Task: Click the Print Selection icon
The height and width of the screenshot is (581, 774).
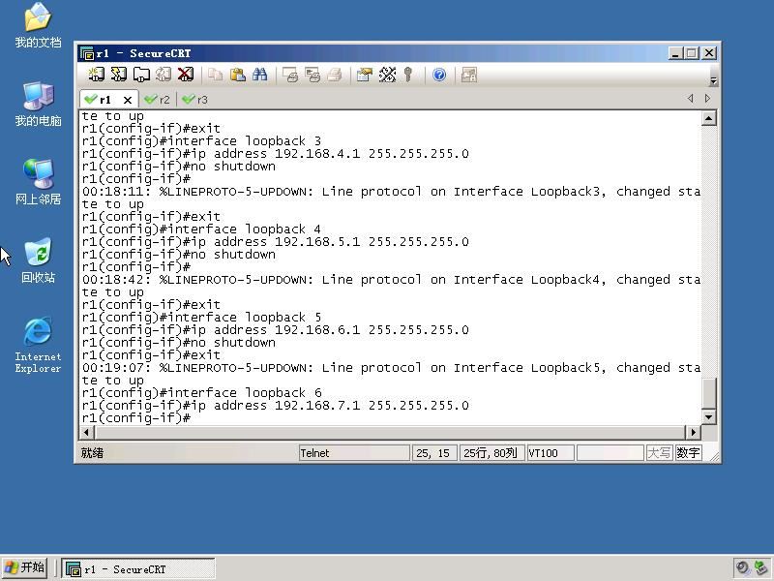Action: [x=312, y=75]
